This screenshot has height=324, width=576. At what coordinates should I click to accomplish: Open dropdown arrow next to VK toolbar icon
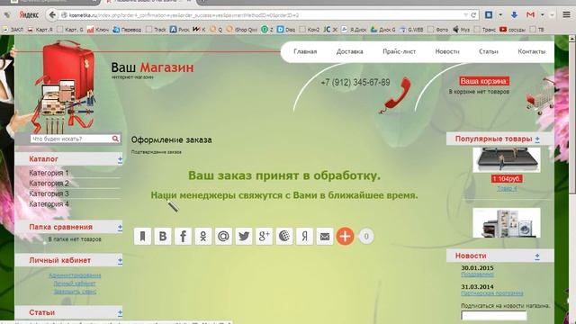pos(500,15)
